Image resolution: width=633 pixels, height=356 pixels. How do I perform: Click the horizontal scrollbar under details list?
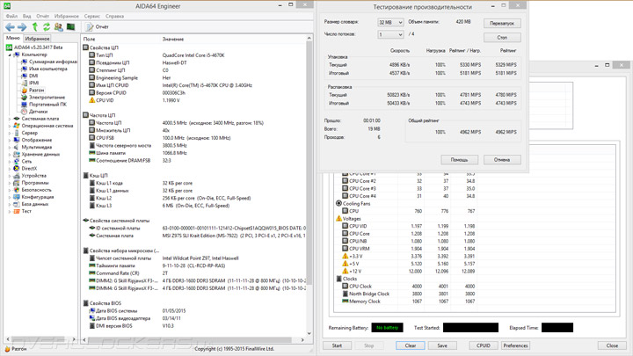188,340
